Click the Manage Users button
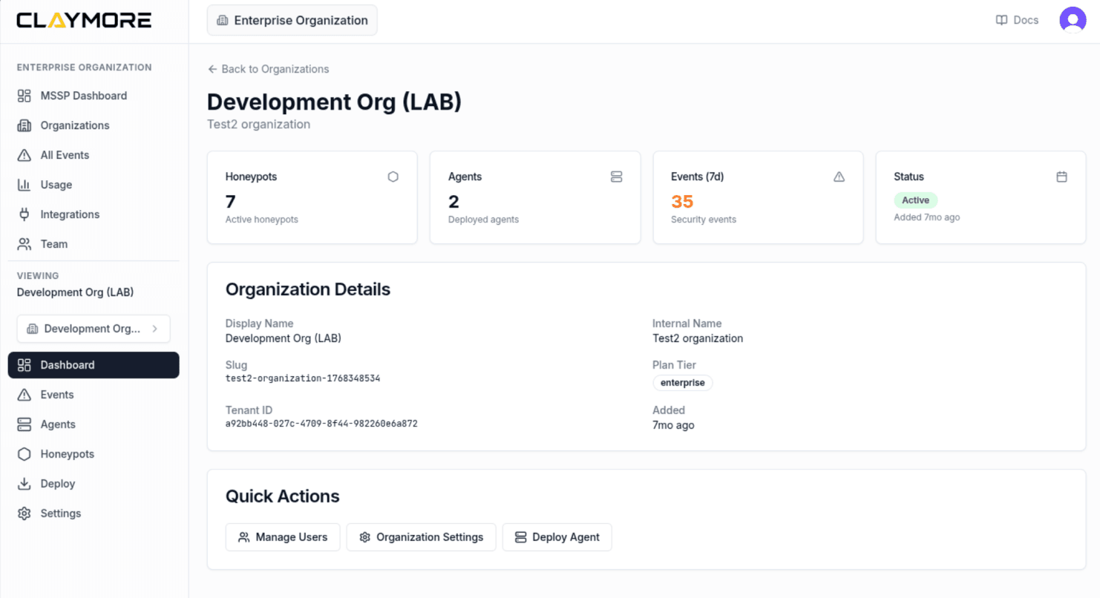Viewport: 1100px width, 598px height. (283, 537)
